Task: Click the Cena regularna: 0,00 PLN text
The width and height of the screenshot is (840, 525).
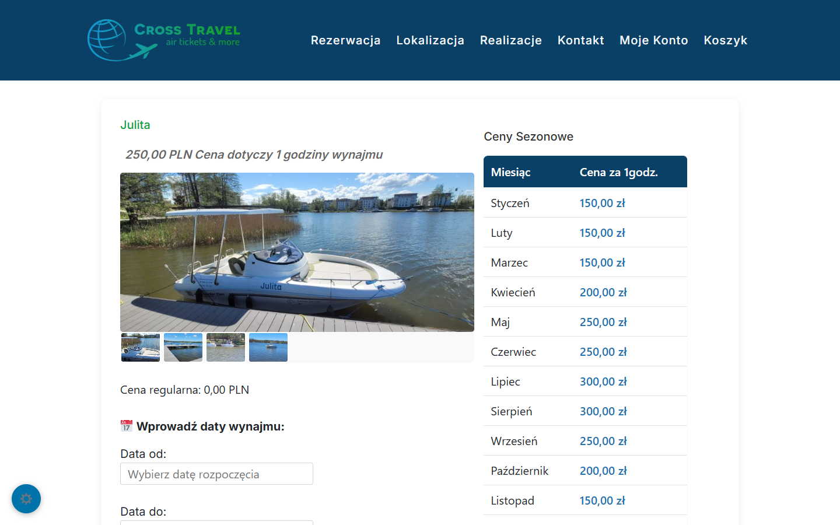Action: [184, 390]
